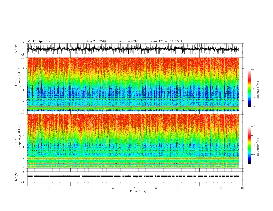The height and width of the screenshot is (211, 273).
Task: Click the ch.1 spectrogram color scale bar
Action: pos(249,88)
